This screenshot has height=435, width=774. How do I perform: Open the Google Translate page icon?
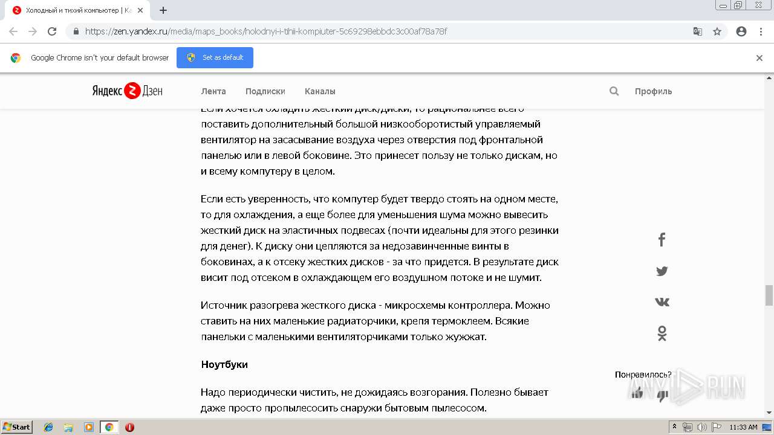(698, 31)
